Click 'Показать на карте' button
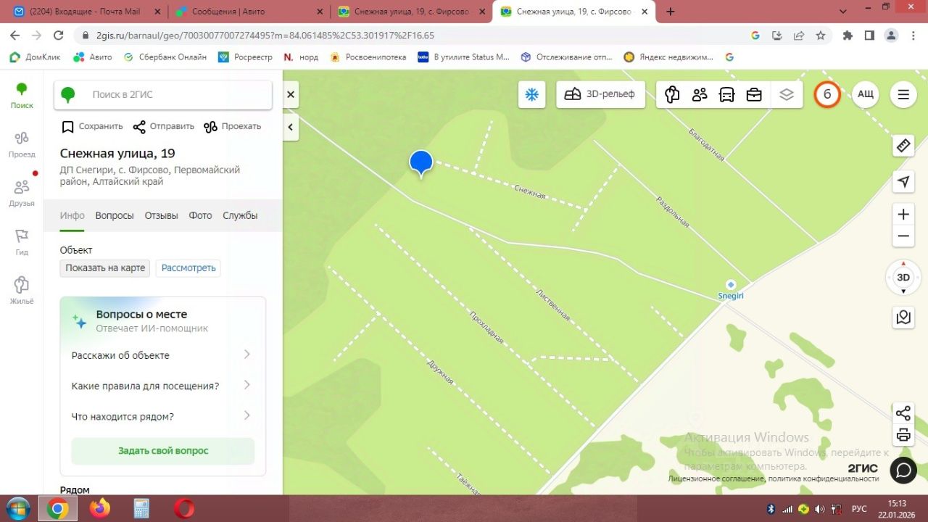 pyautogui.click(x=105, y=268)
